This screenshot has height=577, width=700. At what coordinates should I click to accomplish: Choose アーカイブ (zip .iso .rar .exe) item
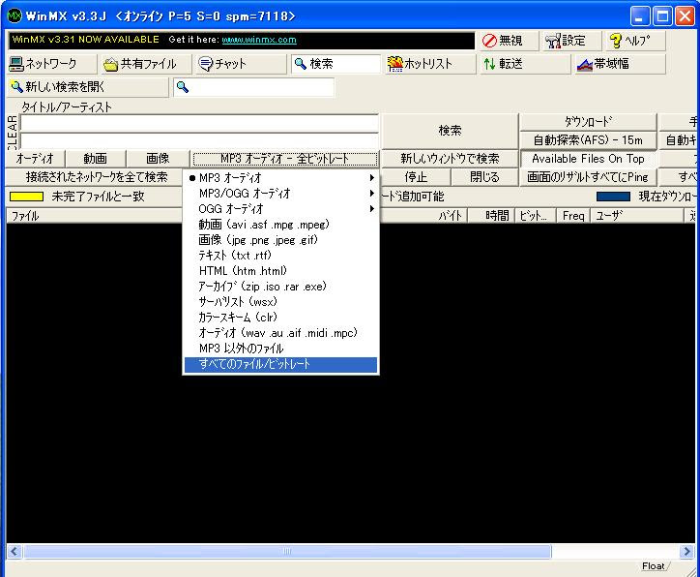pos(280,287)
